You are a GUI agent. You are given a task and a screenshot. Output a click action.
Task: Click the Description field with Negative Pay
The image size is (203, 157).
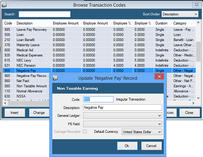coord(122,107)
